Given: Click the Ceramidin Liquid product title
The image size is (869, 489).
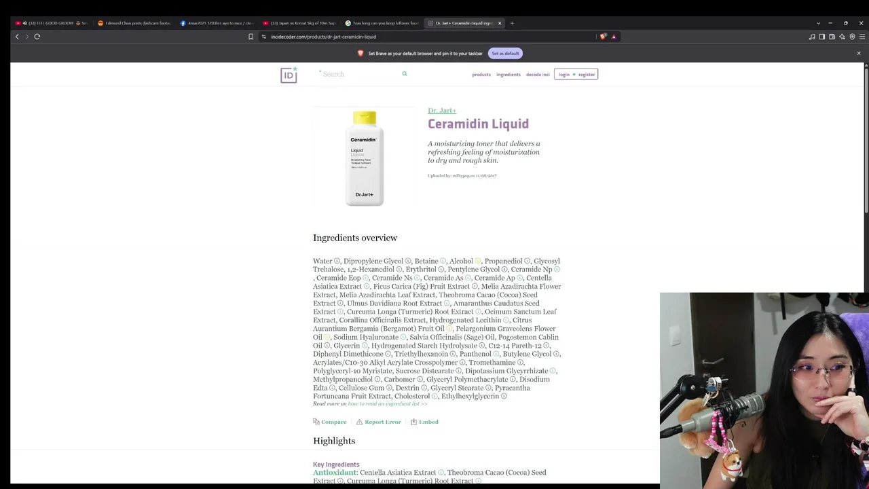Looking at the screenshot, I should click(478, 124).
